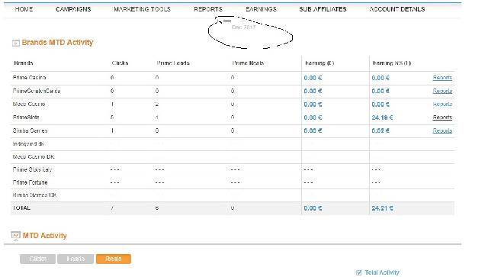Click the Prime Leads column header

tap(173, 63)
